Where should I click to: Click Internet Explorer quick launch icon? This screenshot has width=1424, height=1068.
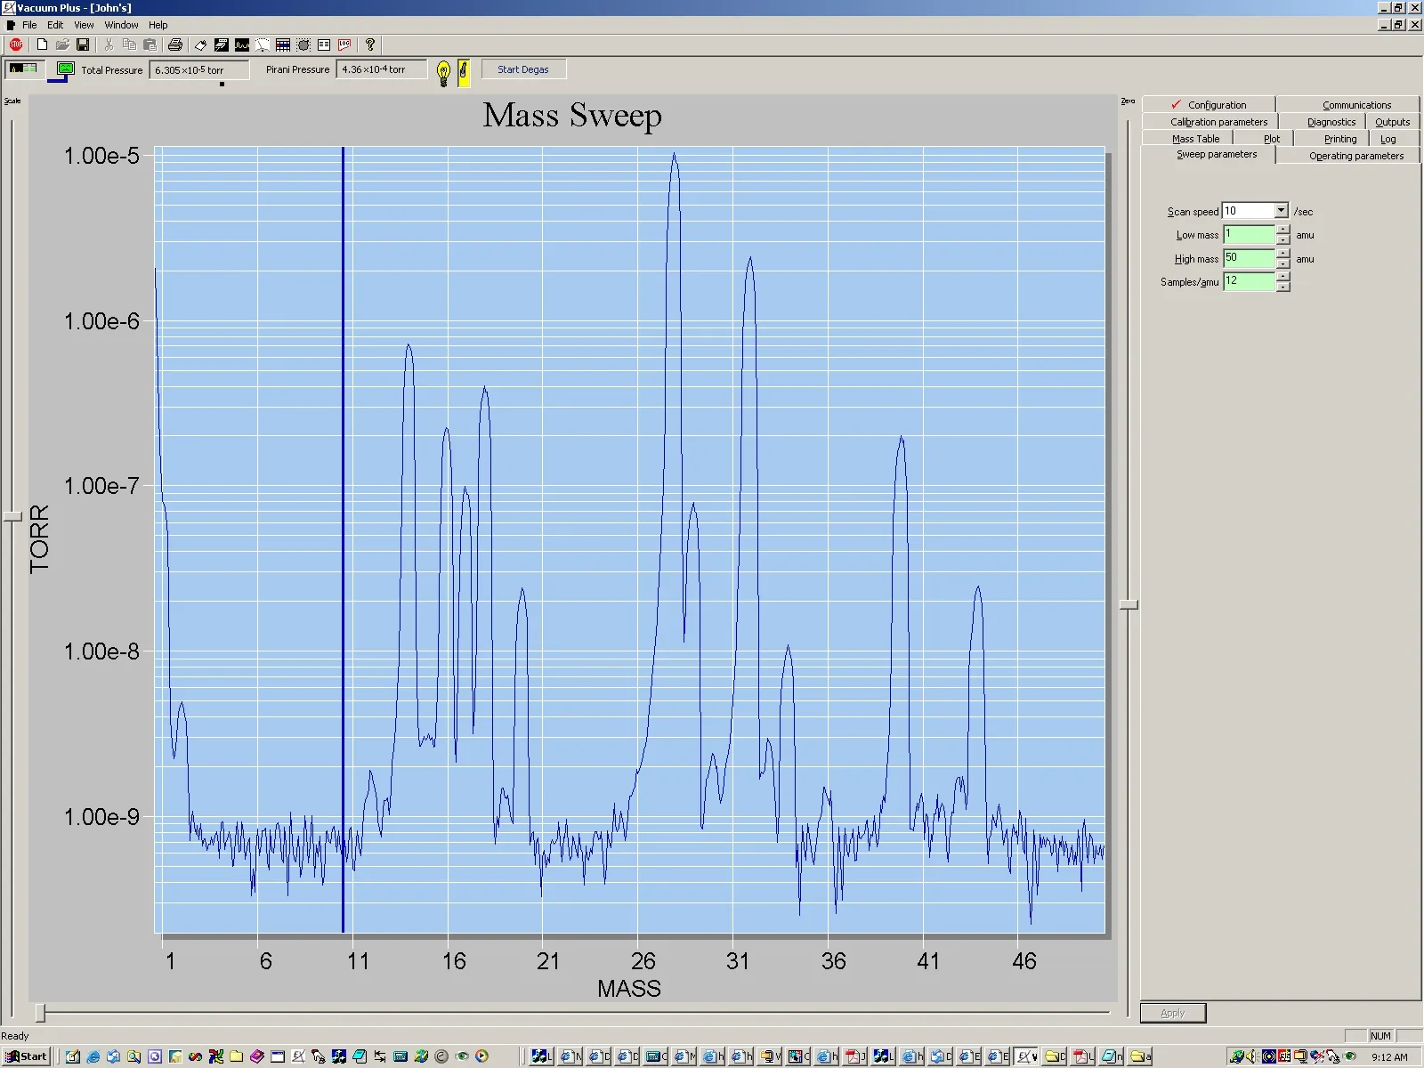[x=93, y=1056]
